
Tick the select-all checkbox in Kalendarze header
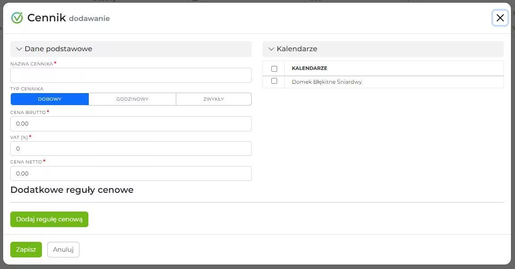coord(274,69)
